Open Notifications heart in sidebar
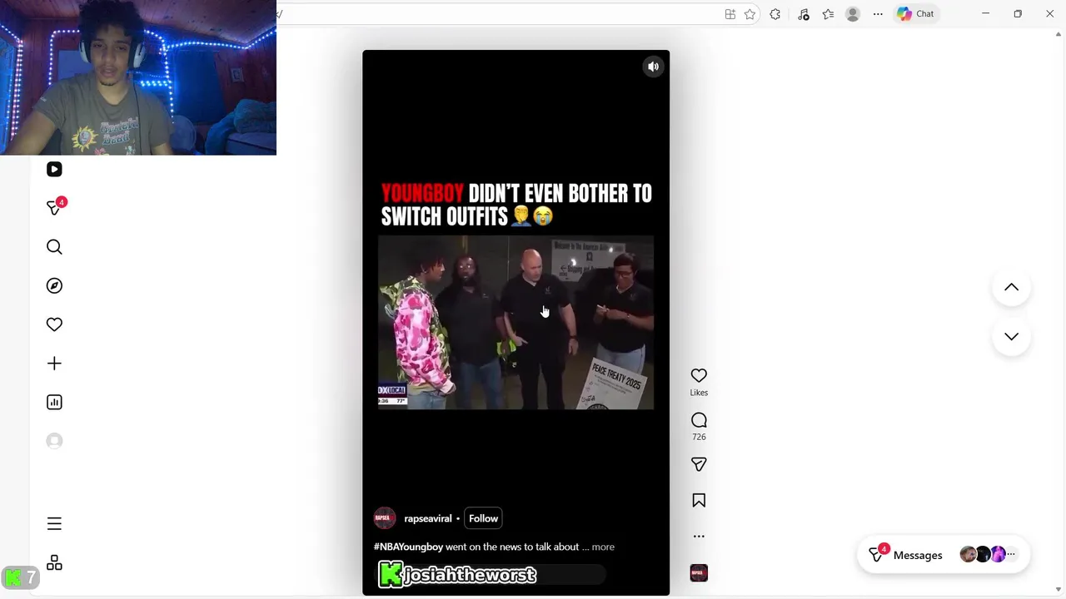This screenshot has width=1066, height=599. 54,324
